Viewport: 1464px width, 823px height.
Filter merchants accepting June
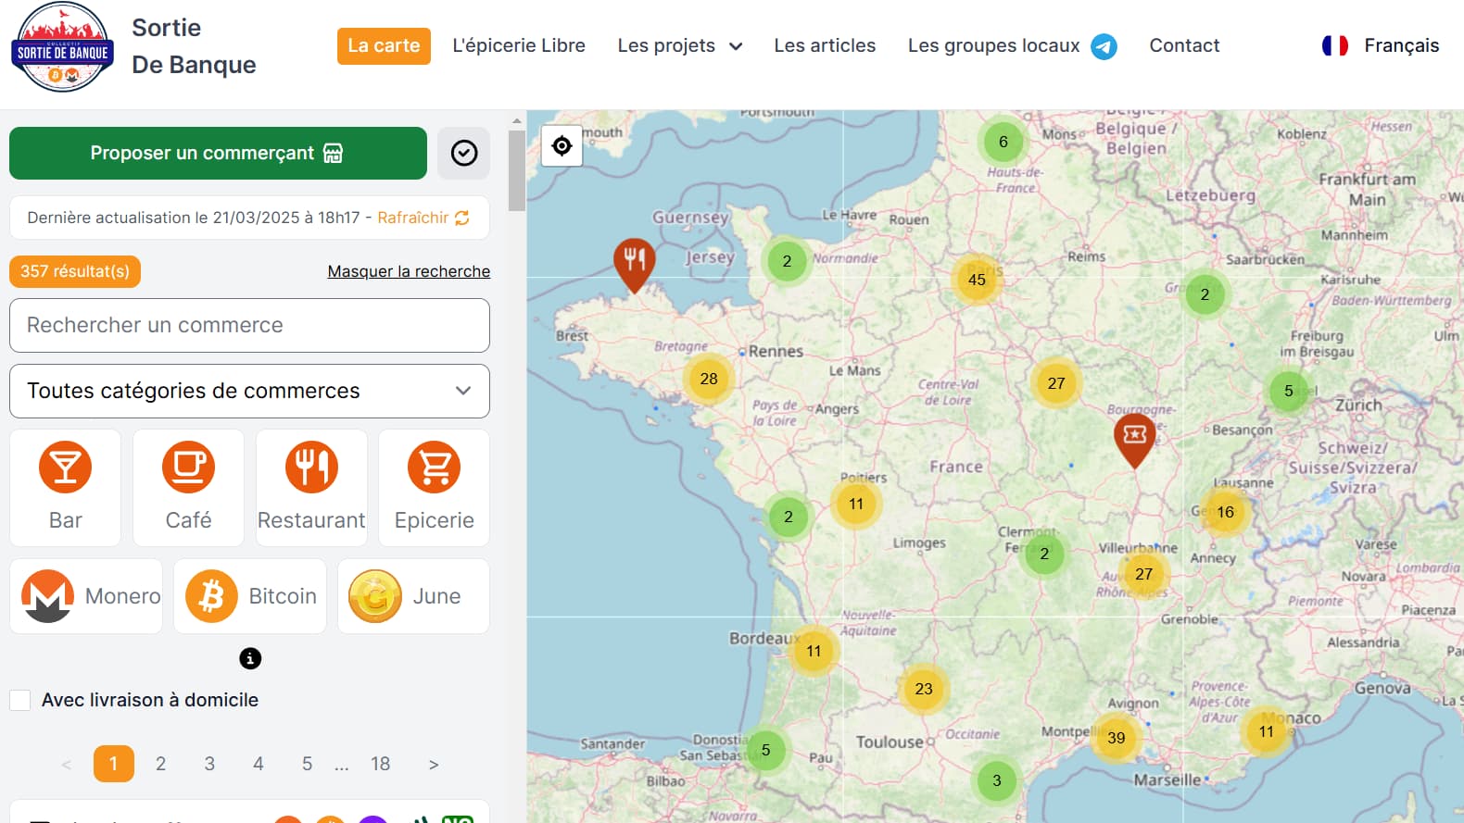point(413,596)
